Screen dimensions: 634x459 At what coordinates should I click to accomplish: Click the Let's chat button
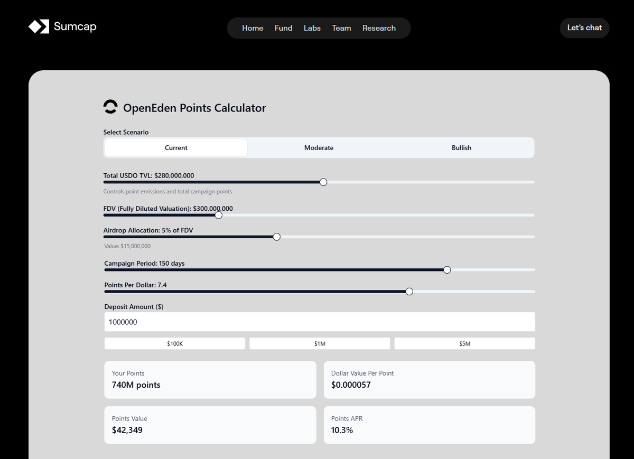tap(584, 28)
